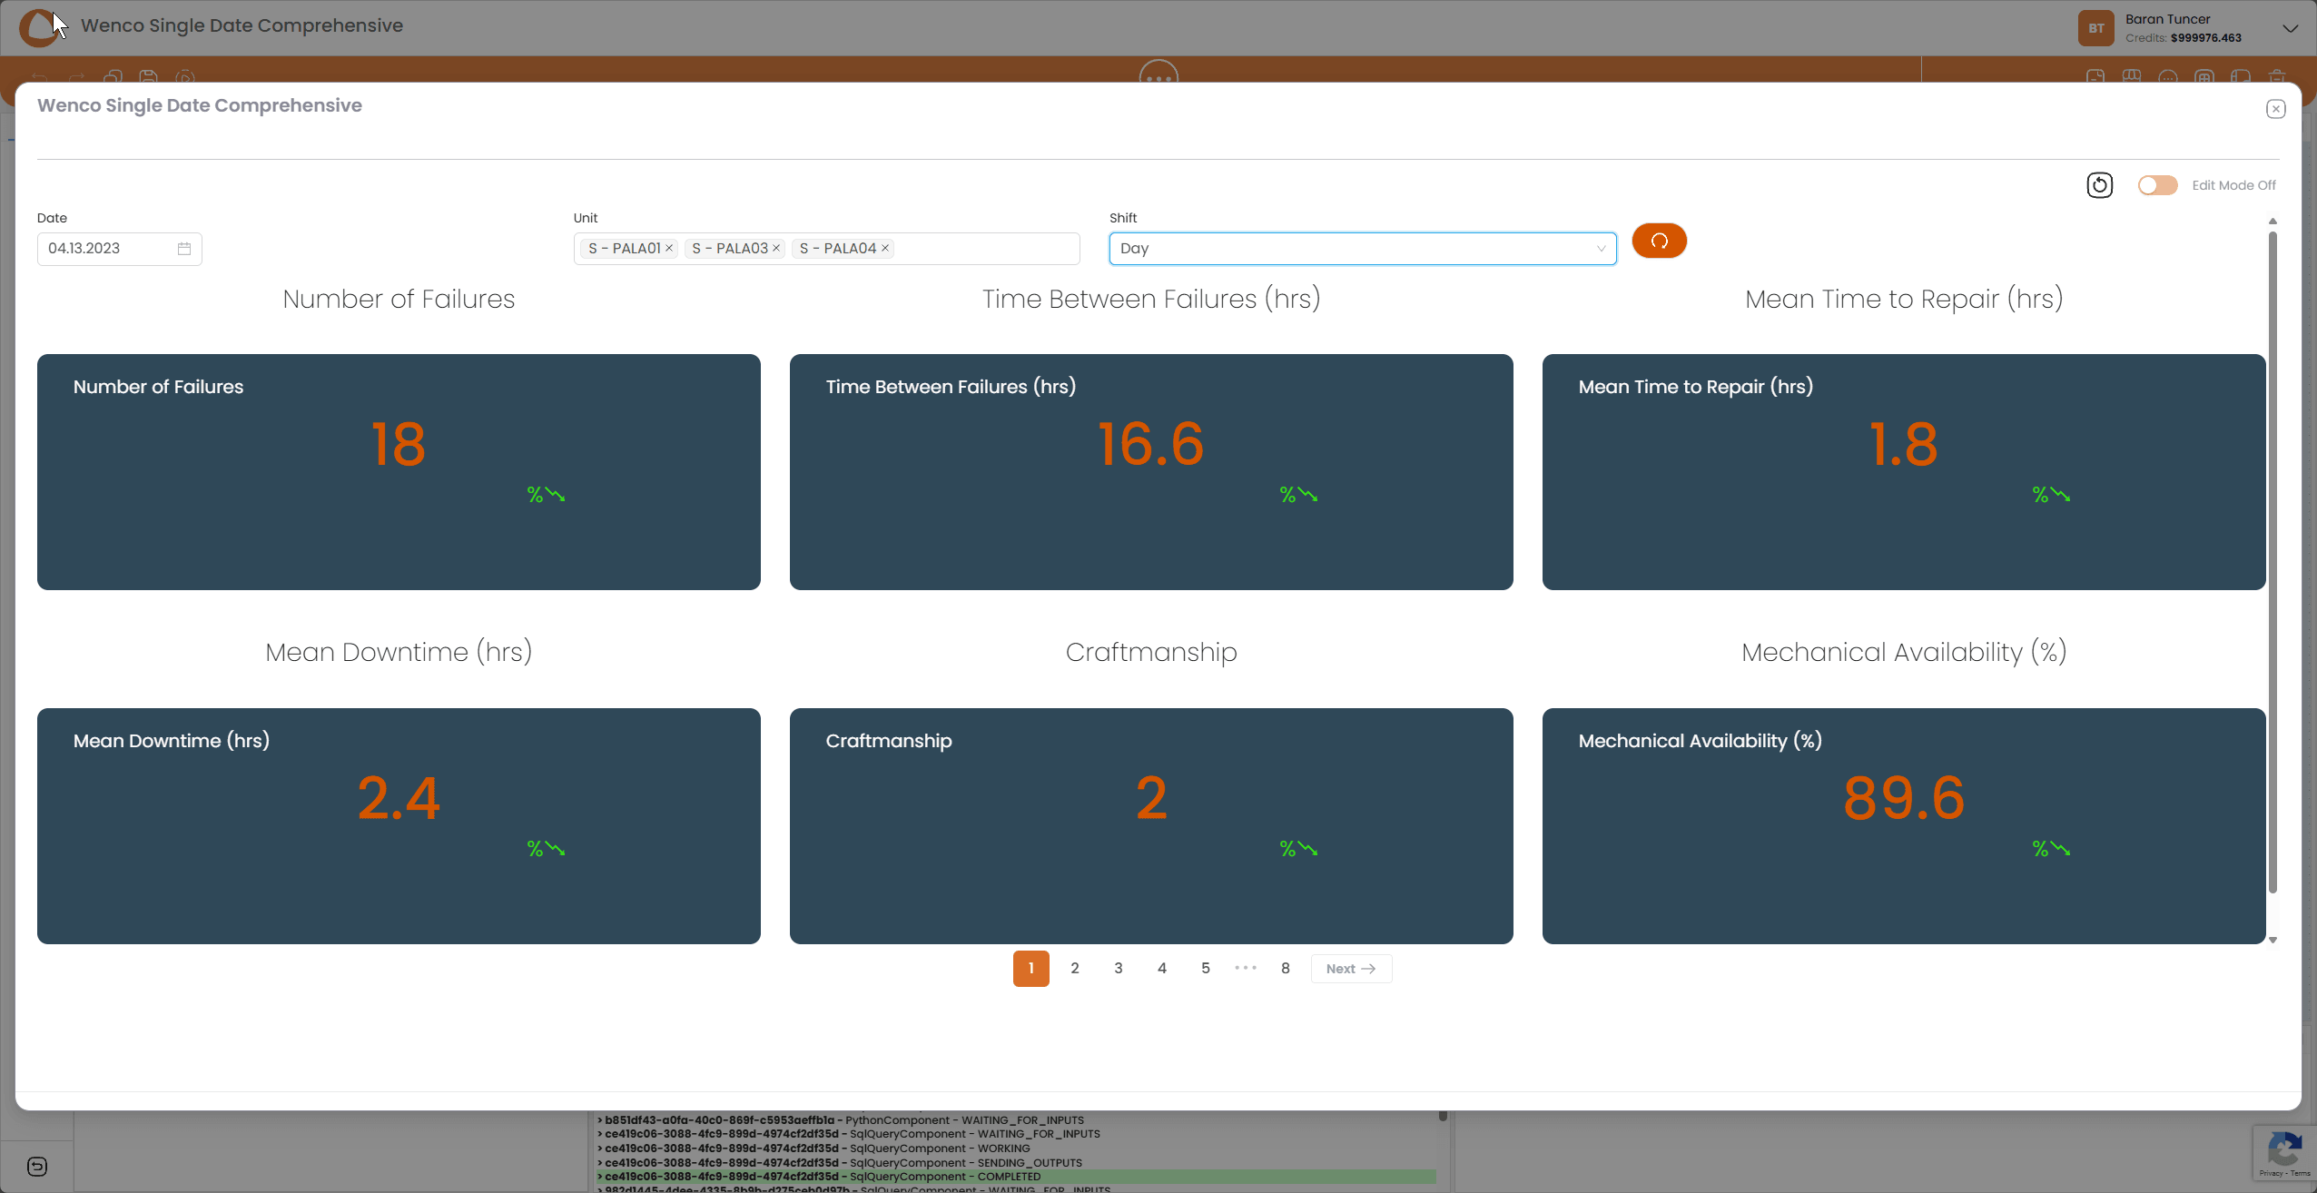Jump to page 8 in pagination
The height and width of the screenshot is (1193, 2317).
(x=1285, y=969)
